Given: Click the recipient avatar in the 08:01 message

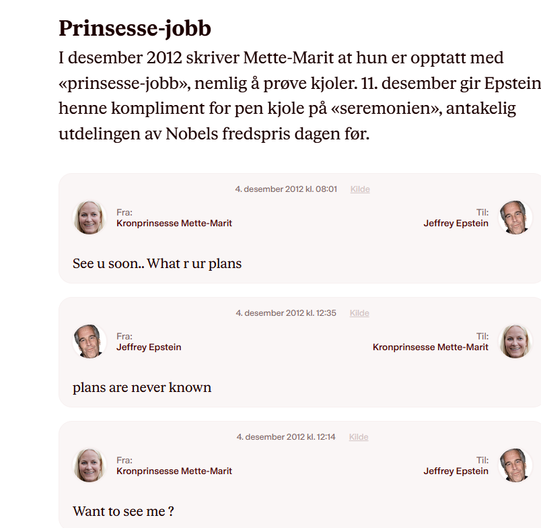Looking at the screenshot, I should pos(515,218).
